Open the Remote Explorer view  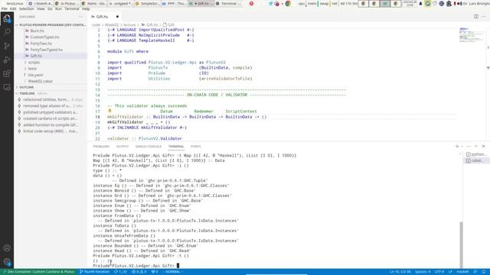pyautogui.click(x=7, y=87)
